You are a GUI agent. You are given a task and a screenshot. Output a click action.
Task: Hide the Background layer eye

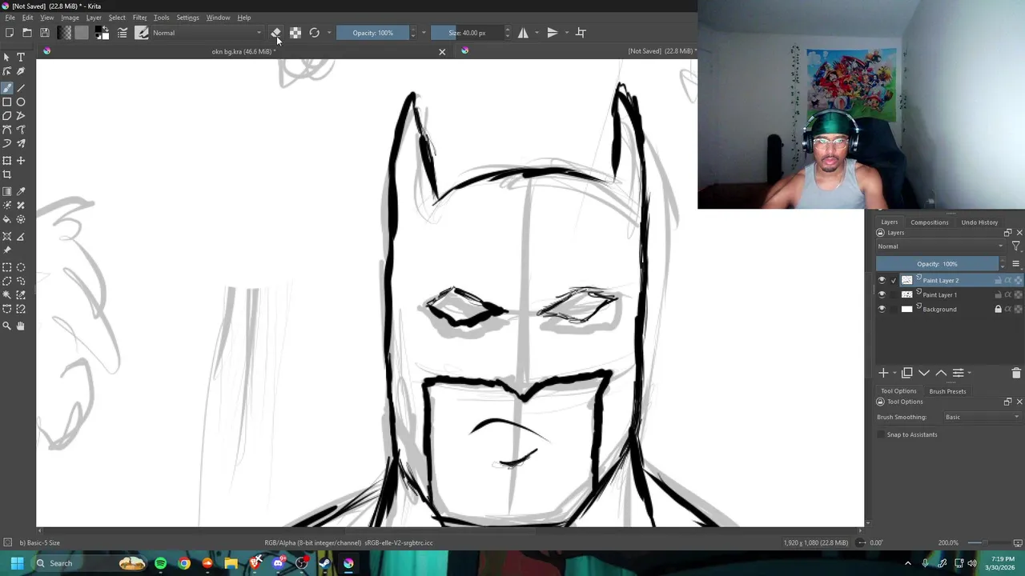[x=882, y=310]
